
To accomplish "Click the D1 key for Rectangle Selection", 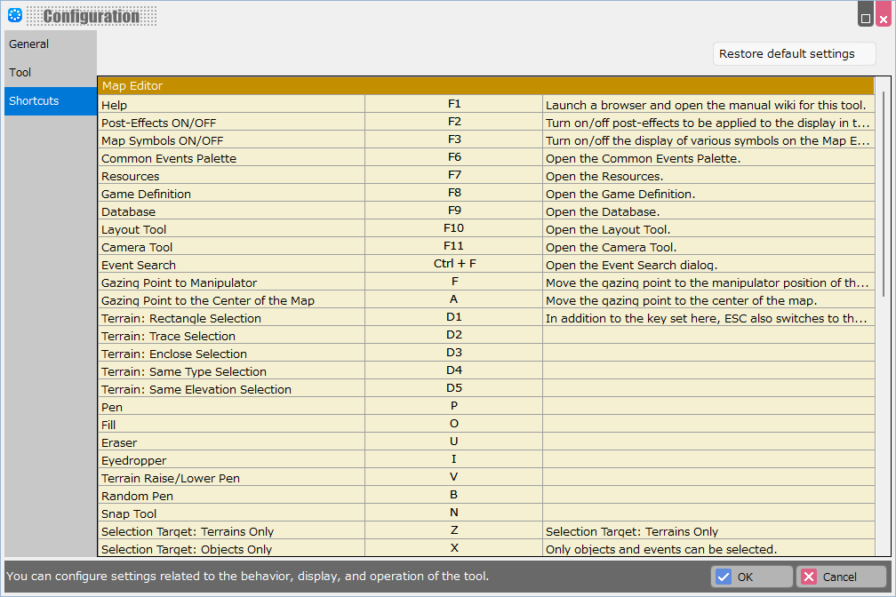I will 453,318.
